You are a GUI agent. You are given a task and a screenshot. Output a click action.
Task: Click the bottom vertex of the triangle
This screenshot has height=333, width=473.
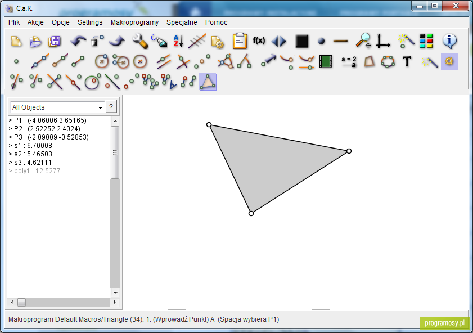click(251, 214)
